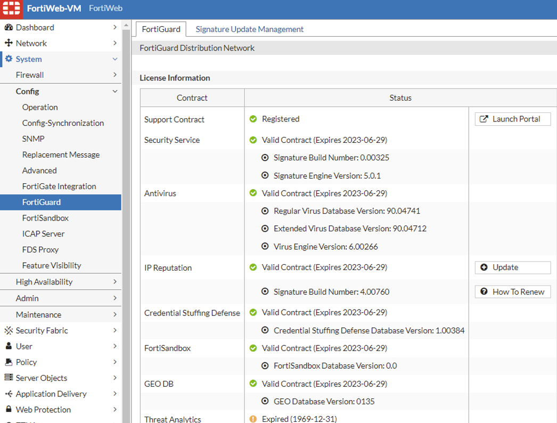Switch to the Signature Update Management tab

click(x=249, y=29)
